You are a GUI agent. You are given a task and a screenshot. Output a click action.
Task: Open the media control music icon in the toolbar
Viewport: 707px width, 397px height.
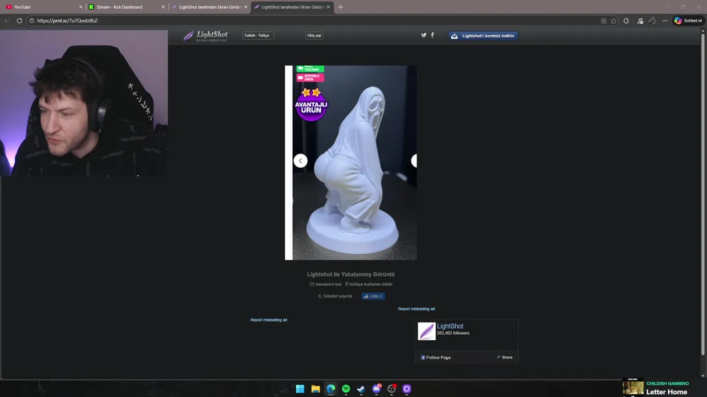pos(640,20)
